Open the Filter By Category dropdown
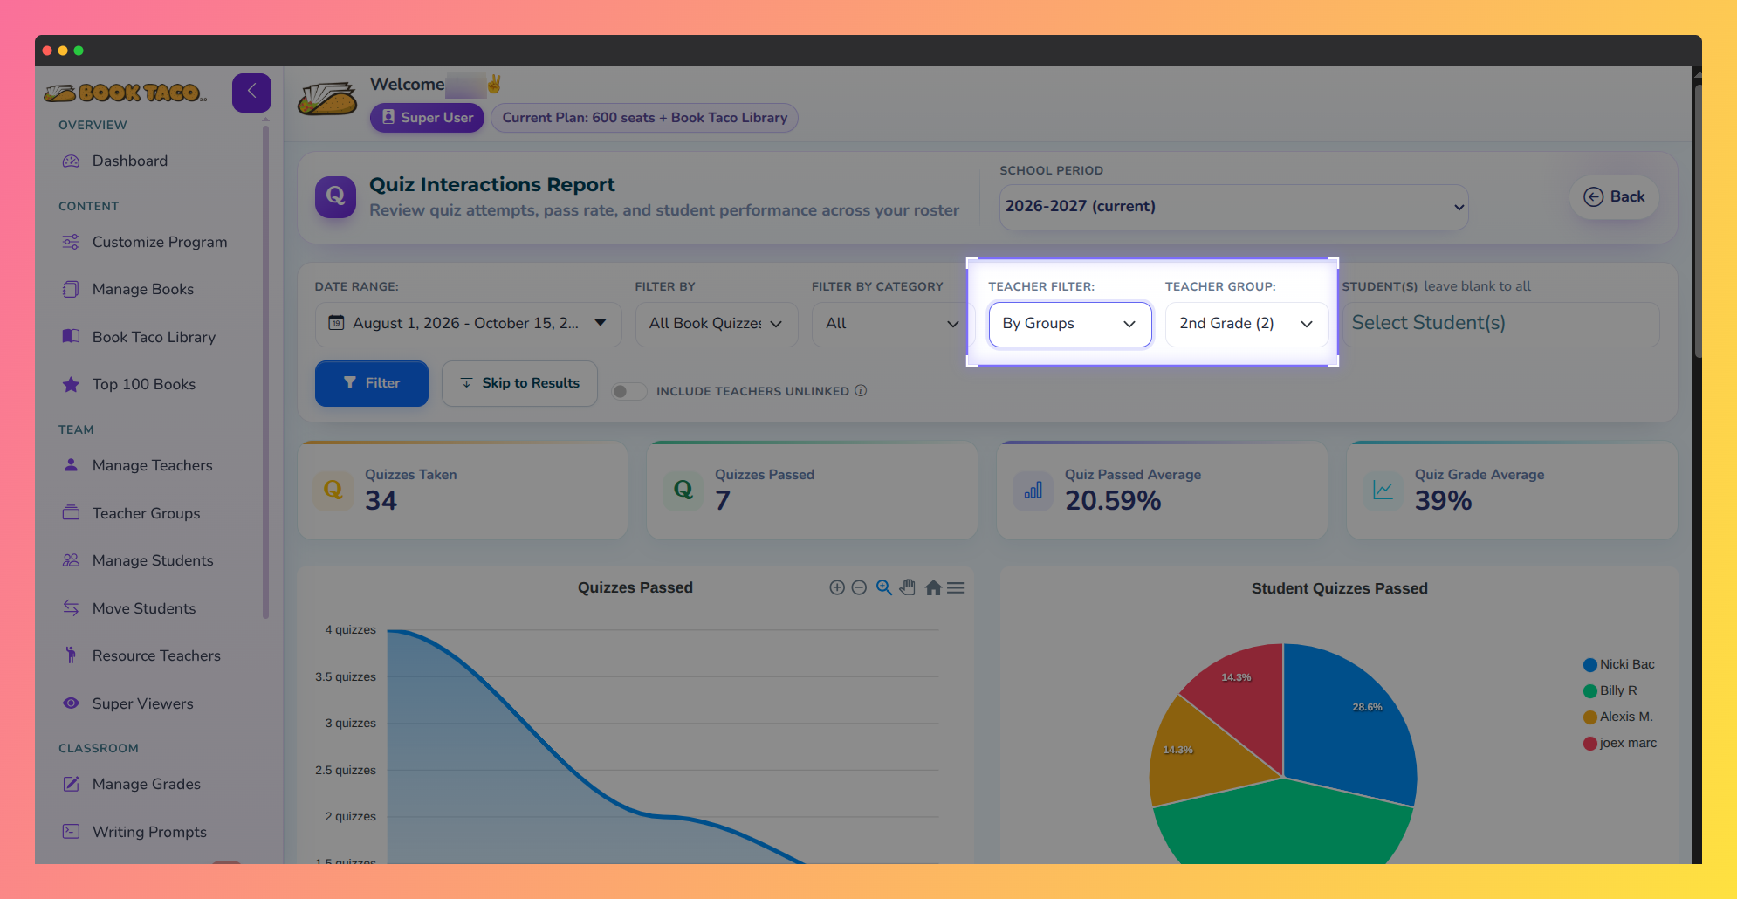The height and width of the screenshot is (899, 1737). (892, 324)
